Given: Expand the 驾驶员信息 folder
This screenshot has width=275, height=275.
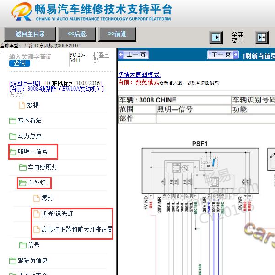Looking at the screenshot, I should tap(32, 260).
